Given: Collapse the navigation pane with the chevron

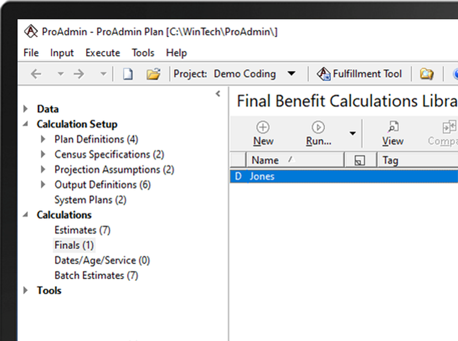Looking at the screenshot, I should click(x=218, y=94).
